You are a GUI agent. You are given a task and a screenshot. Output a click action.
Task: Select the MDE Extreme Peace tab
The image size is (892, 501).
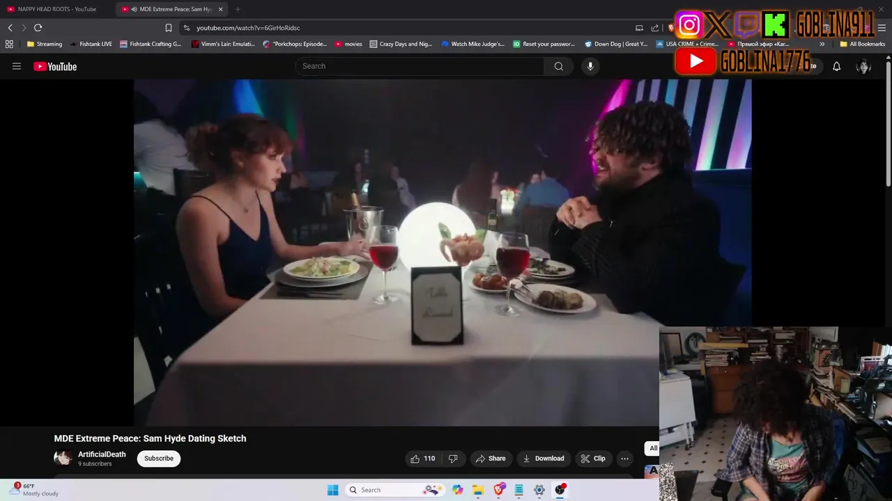174,9
